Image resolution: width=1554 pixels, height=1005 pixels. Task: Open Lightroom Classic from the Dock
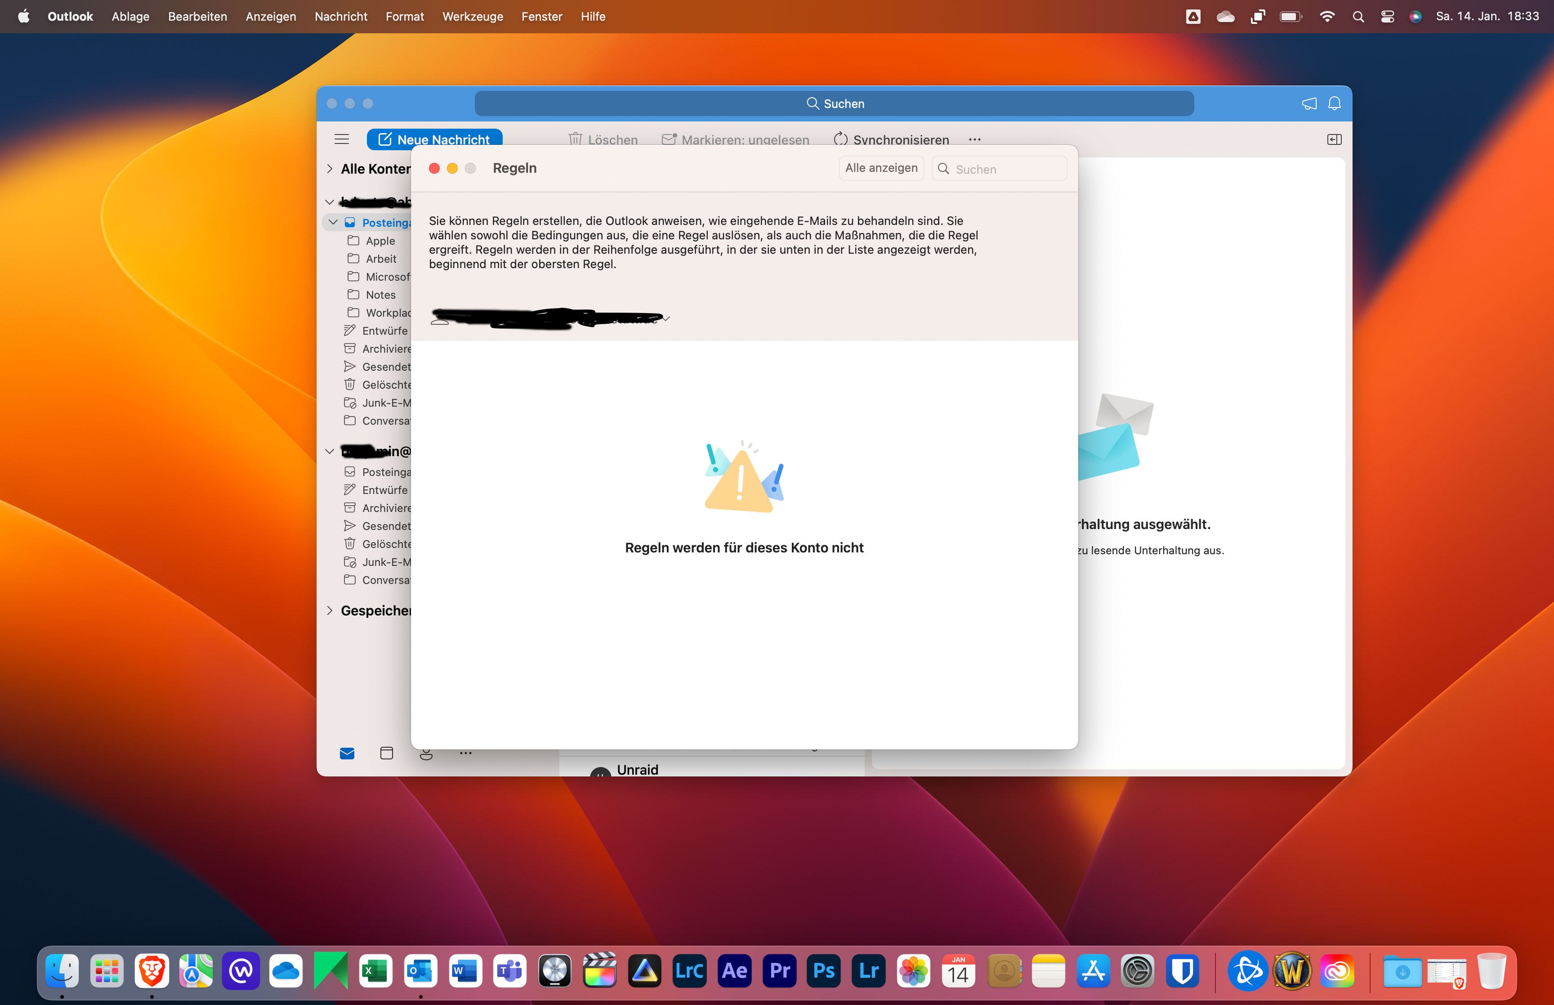pyautogui.click(x=689, y=971)
